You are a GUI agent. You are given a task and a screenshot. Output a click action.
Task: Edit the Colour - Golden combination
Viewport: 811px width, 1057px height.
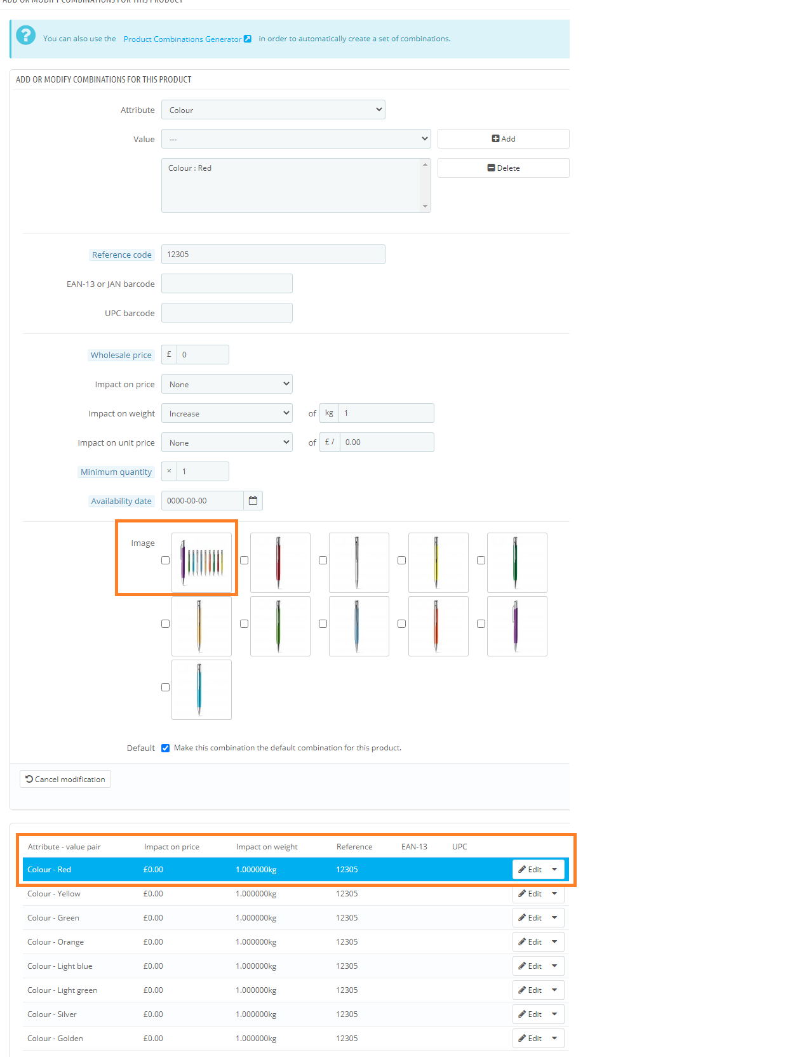530,1039
